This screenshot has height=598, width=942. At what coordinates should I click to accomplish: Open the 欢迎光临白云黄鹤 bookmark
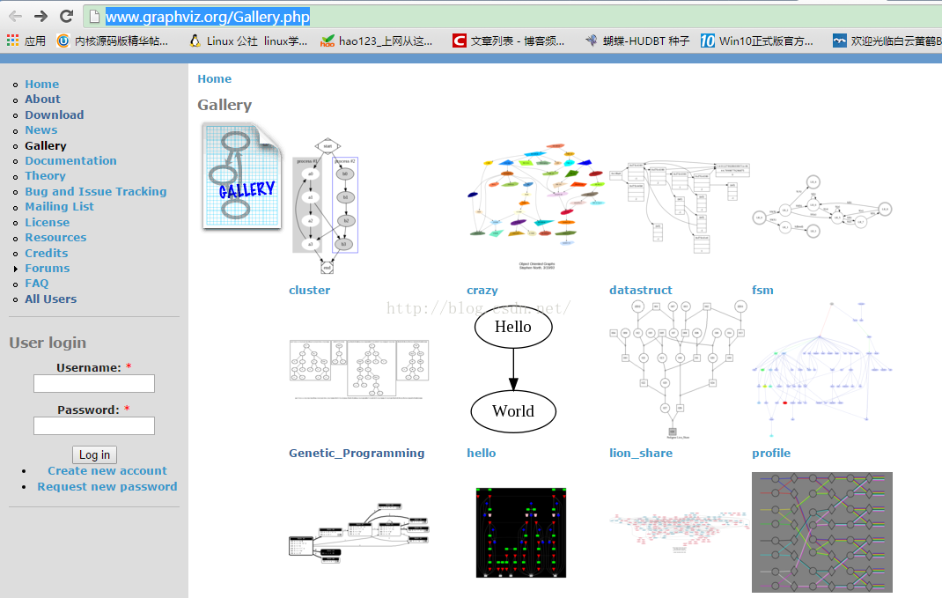tap(887, 41)
